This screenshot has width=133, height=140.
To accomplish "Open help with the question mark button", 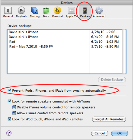I will 9,133.
